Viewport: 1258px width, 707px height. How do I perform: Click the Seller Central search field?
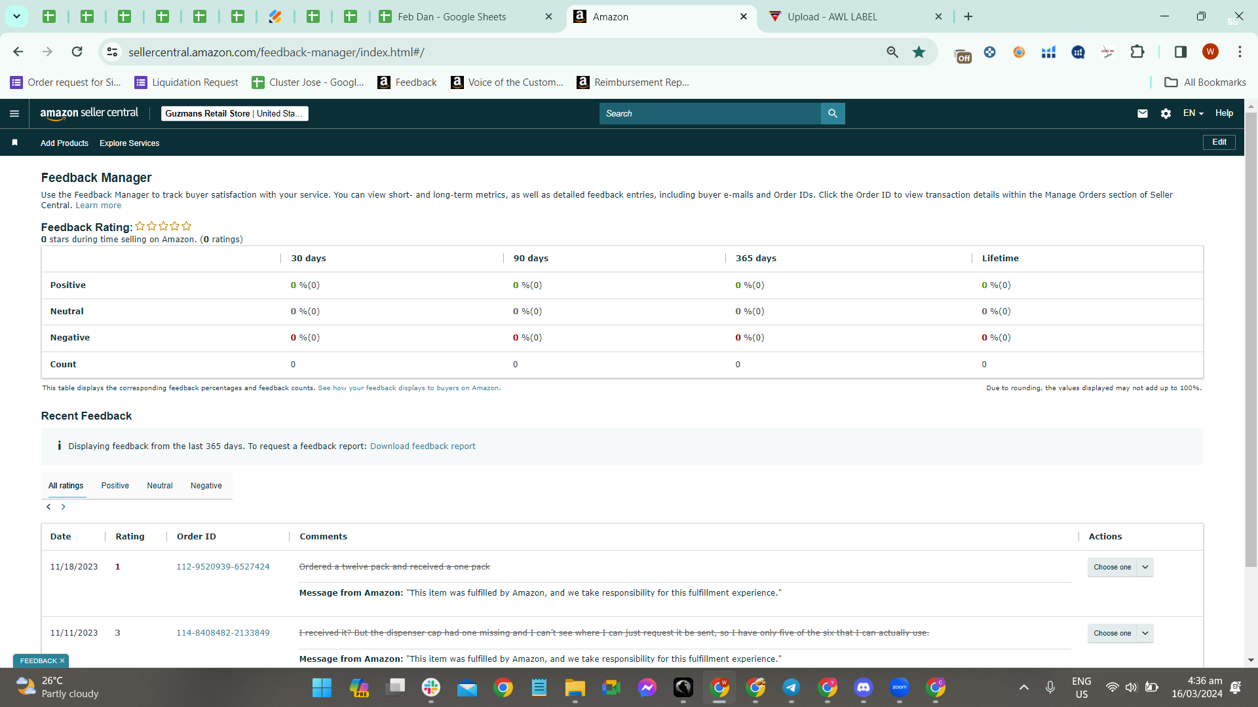[710, 113]
